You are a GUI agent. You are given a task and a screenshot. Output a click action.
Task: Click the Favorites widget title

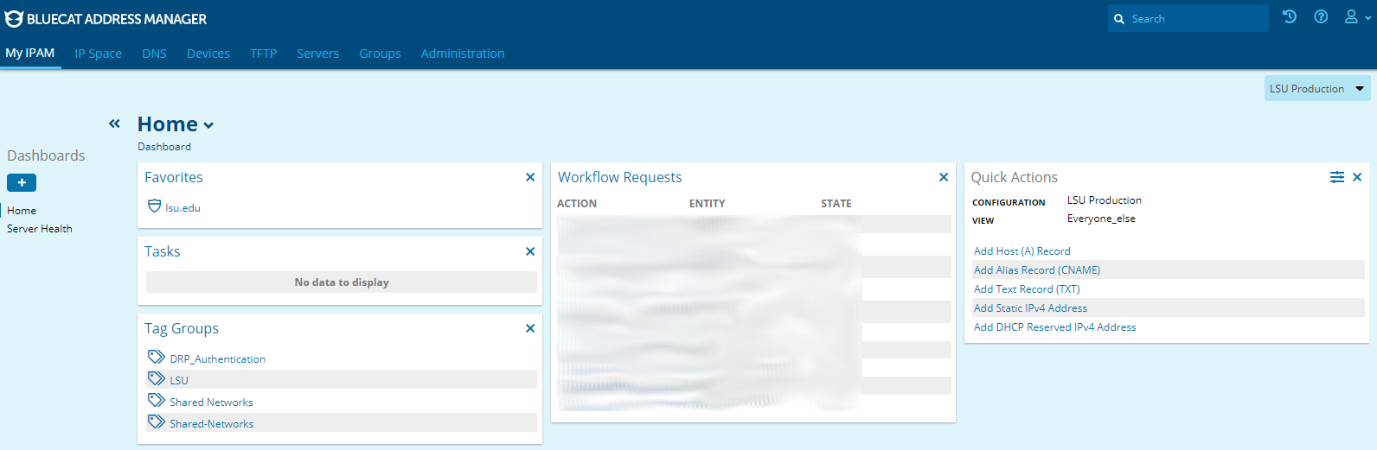point(174,177)
